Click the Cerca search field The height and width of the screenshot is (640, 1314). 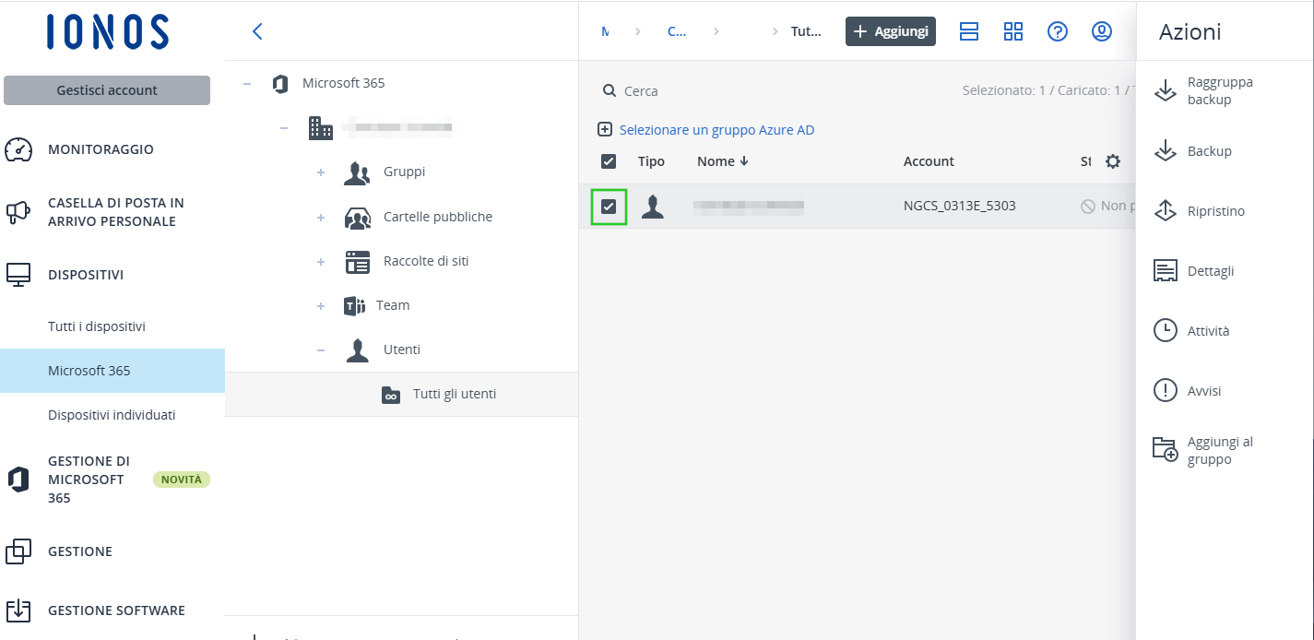pyautogui.click(x=701, y=91)
